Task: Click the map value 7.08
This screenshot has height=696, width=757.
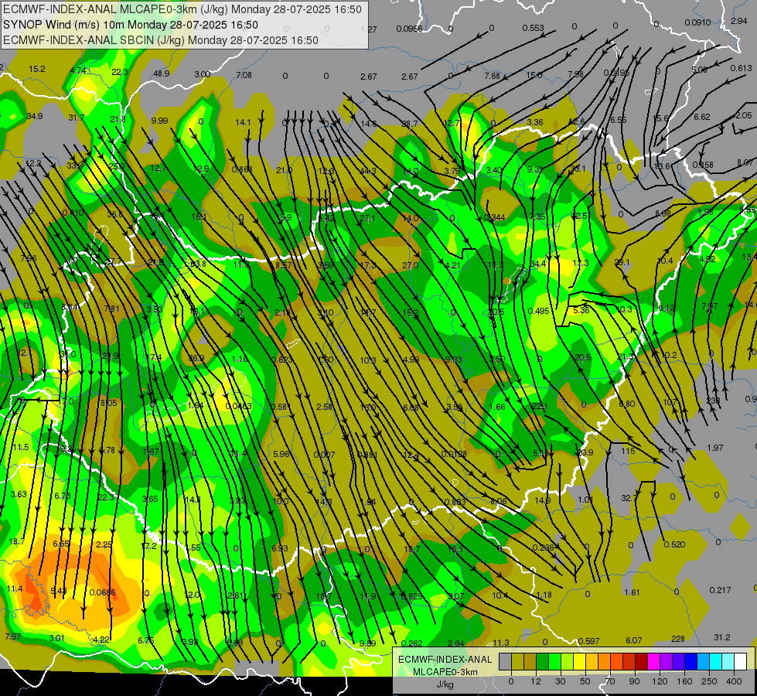Action: [x=244, y=75]
